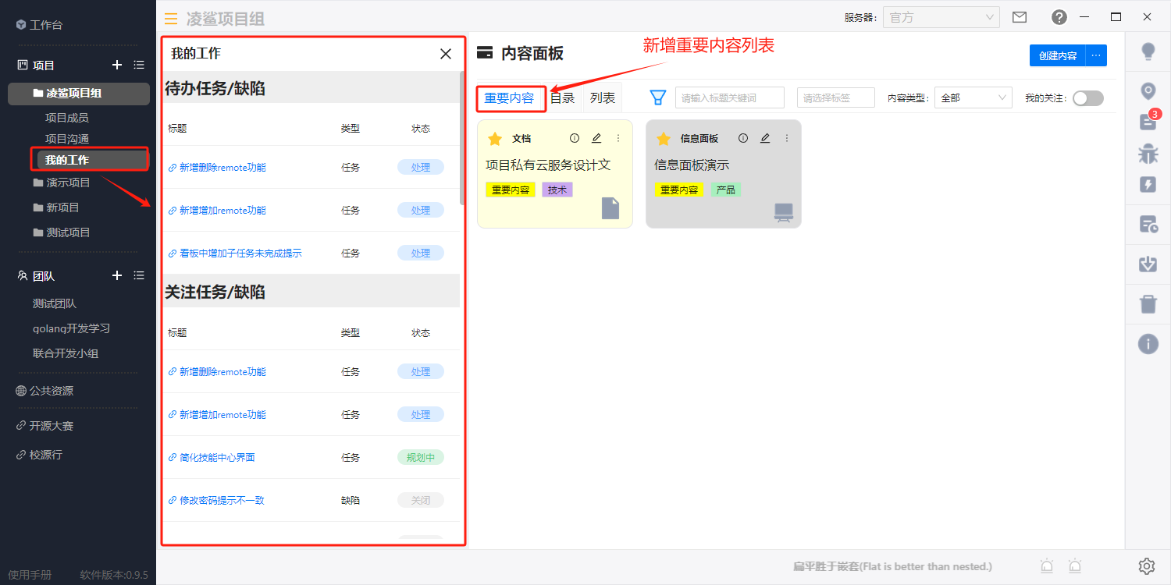Viewport: 1171px width, 585px height.
Task: Click the edit pencil on the 文档 card
Action: (x=596, y=138)
